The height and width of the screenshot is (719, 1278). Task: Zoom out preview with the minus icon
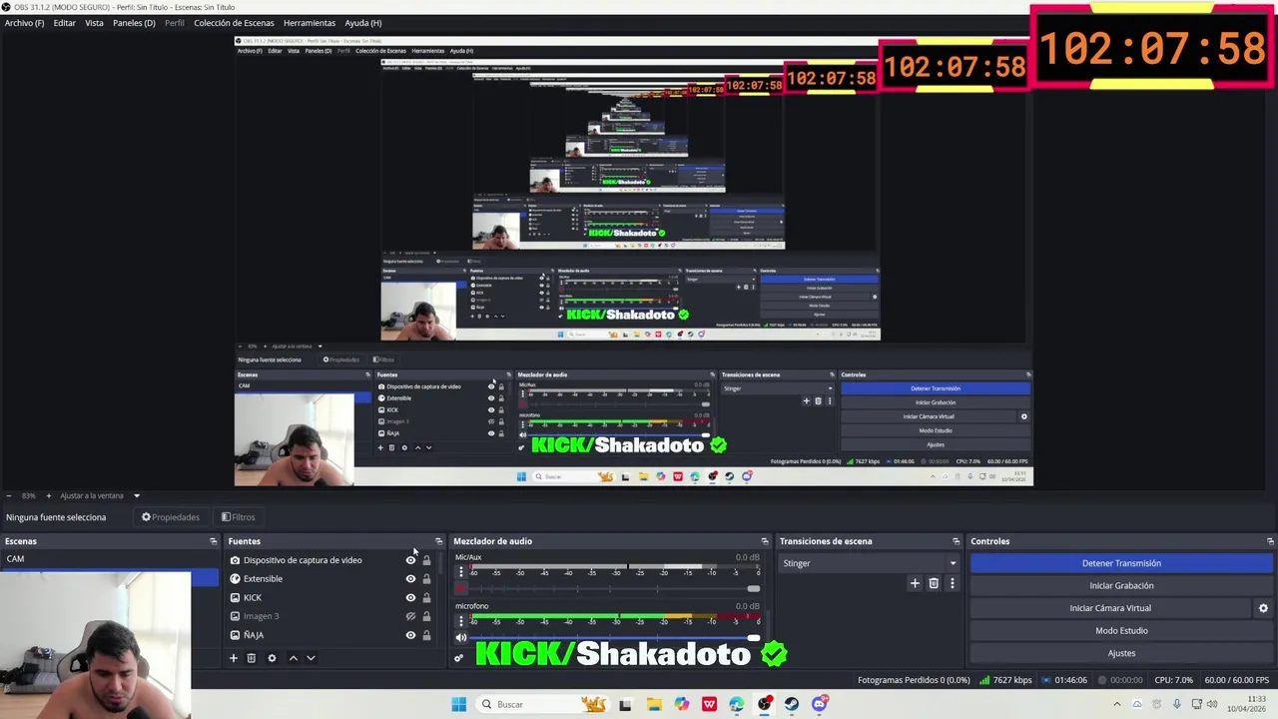click(9, 495)
